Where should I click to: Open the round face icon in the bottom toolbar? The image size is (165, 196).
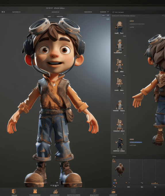click(14, 191)
